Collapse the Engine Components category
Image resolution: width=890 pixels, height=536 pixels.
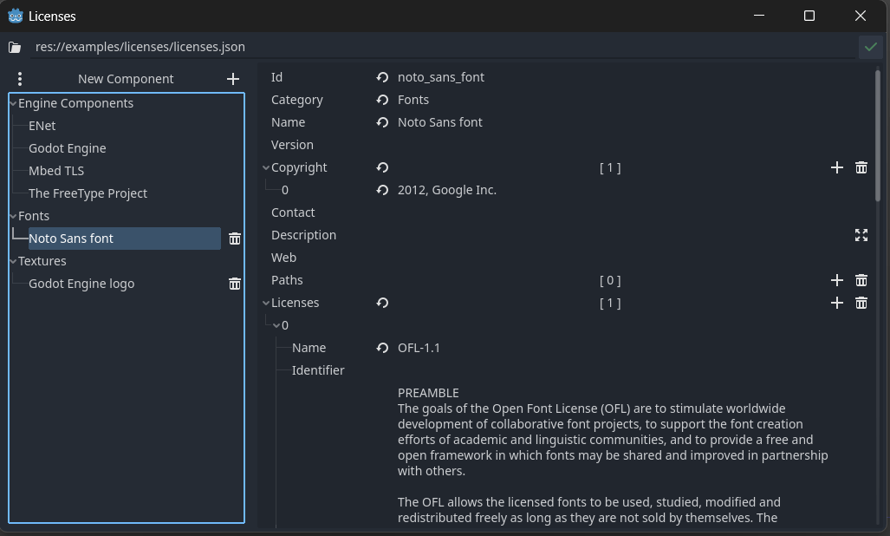pos(11,102)
